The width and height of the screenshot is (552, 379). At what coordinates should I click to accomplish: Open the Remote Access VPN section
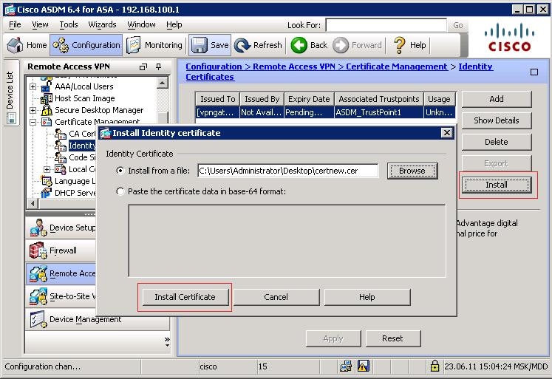coord(61,273)
